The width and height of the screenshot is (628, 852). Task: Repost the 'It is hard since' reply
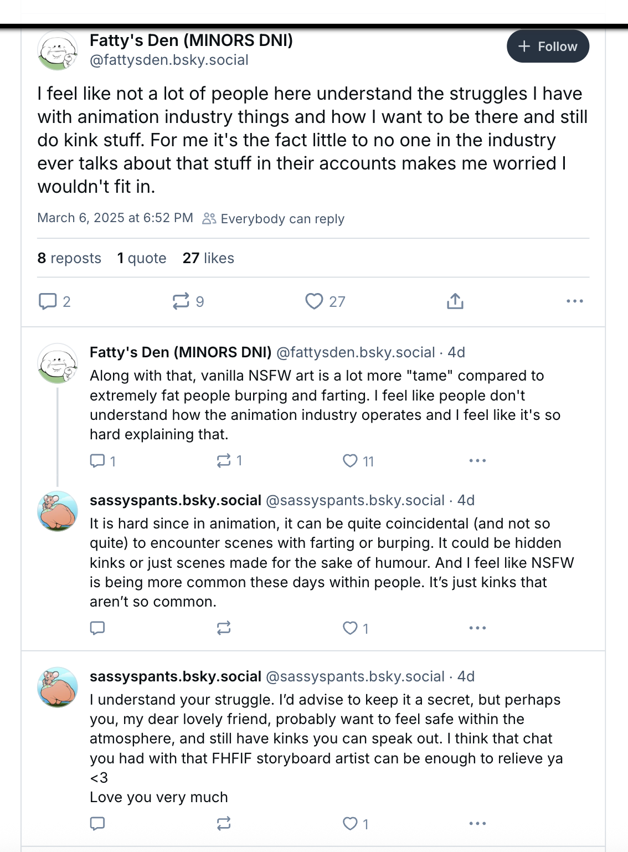224,628
